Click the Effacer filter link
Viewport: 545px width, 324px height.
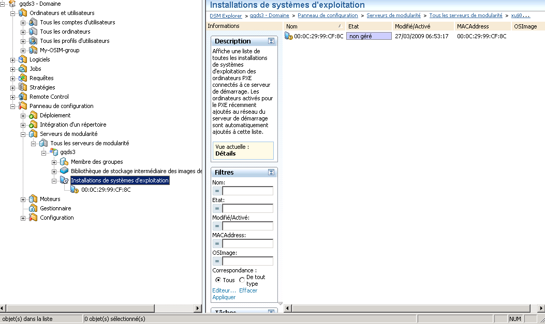(248, 290)
